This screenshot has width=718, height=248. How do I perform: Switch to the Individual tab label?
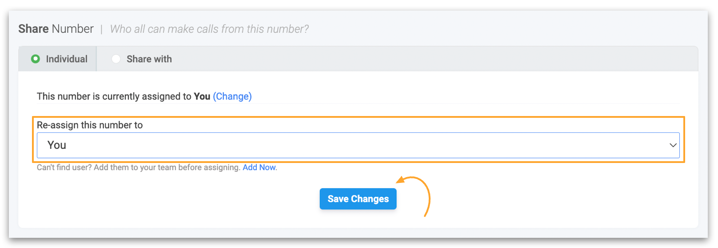coord(67,59)
